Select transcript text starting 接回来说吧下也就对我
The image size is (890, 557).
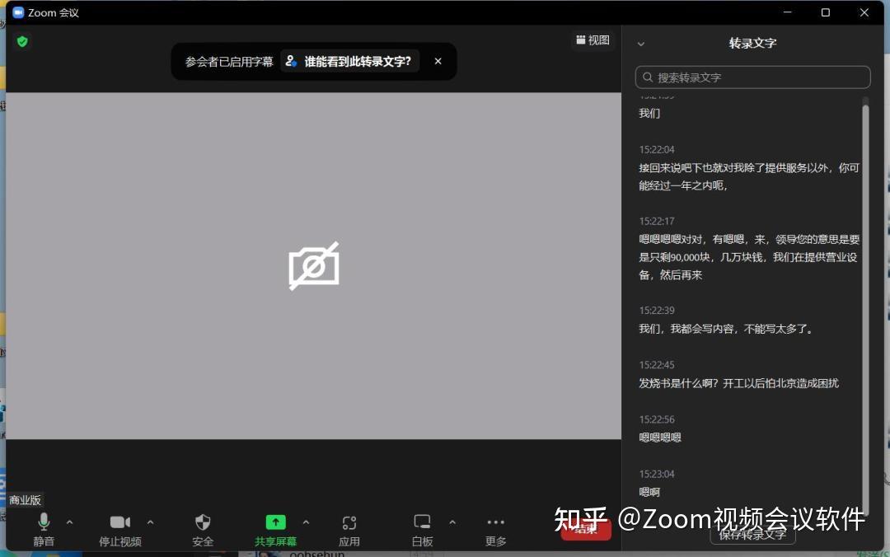(749, 176)
